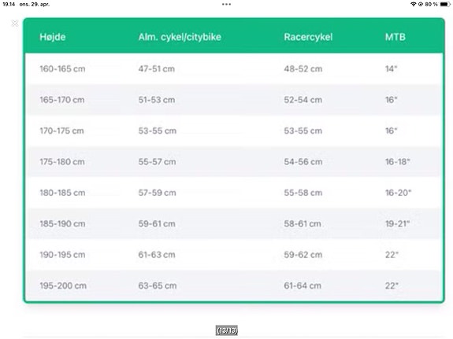Image resolution: width=453 pixels, height=339 pixels.
Task: Select the 58-61 cm racercykel cell
Action: (x=303, y=224)
